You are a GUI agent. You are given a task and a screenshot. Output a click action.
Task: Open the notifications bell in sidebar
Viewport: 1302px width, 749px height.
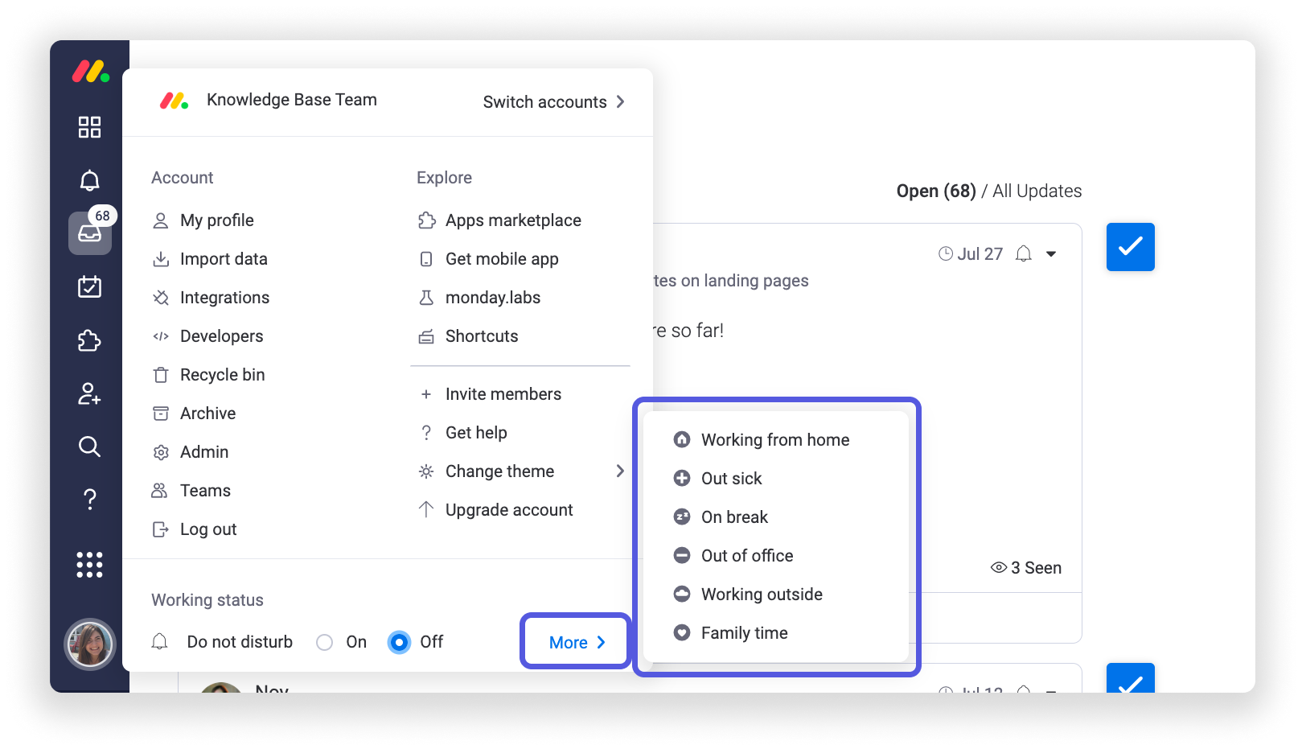pos(89,180)
